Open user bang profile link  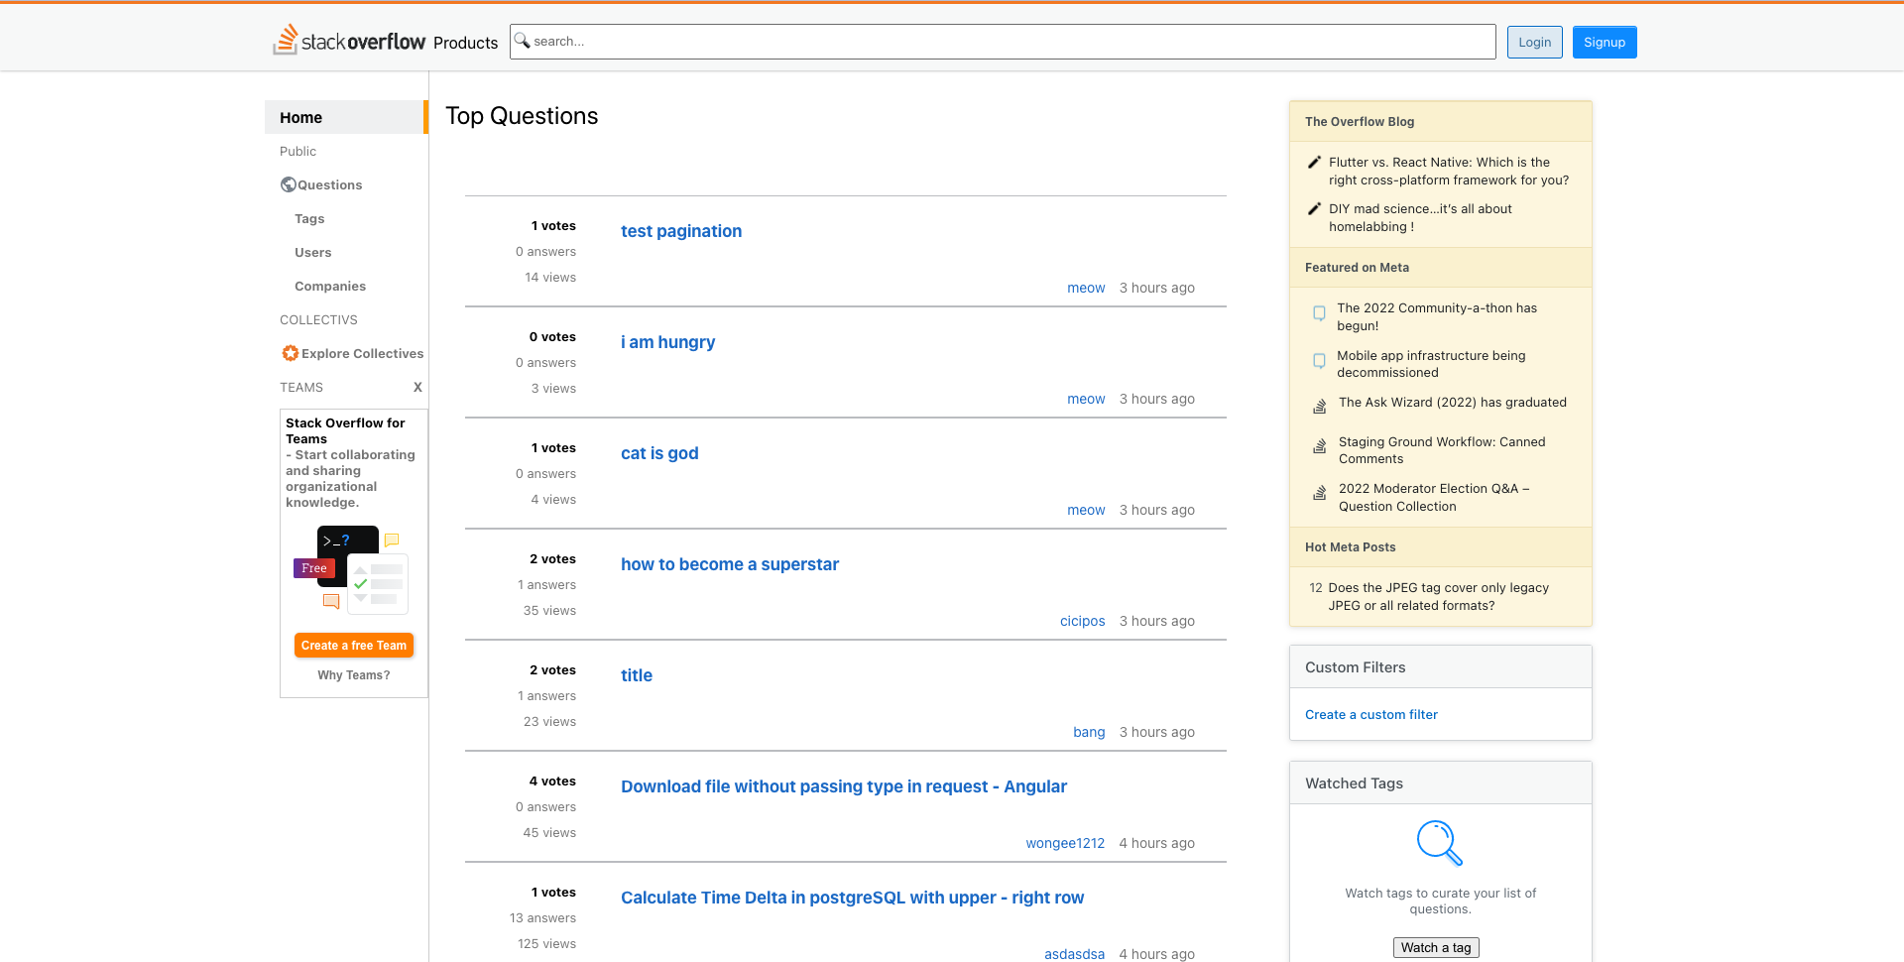coord(1089,732)
